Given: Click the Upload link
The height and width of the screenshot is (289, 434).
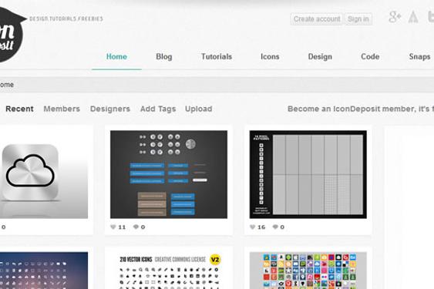Looking at the screenshot, I should (198, 109).
